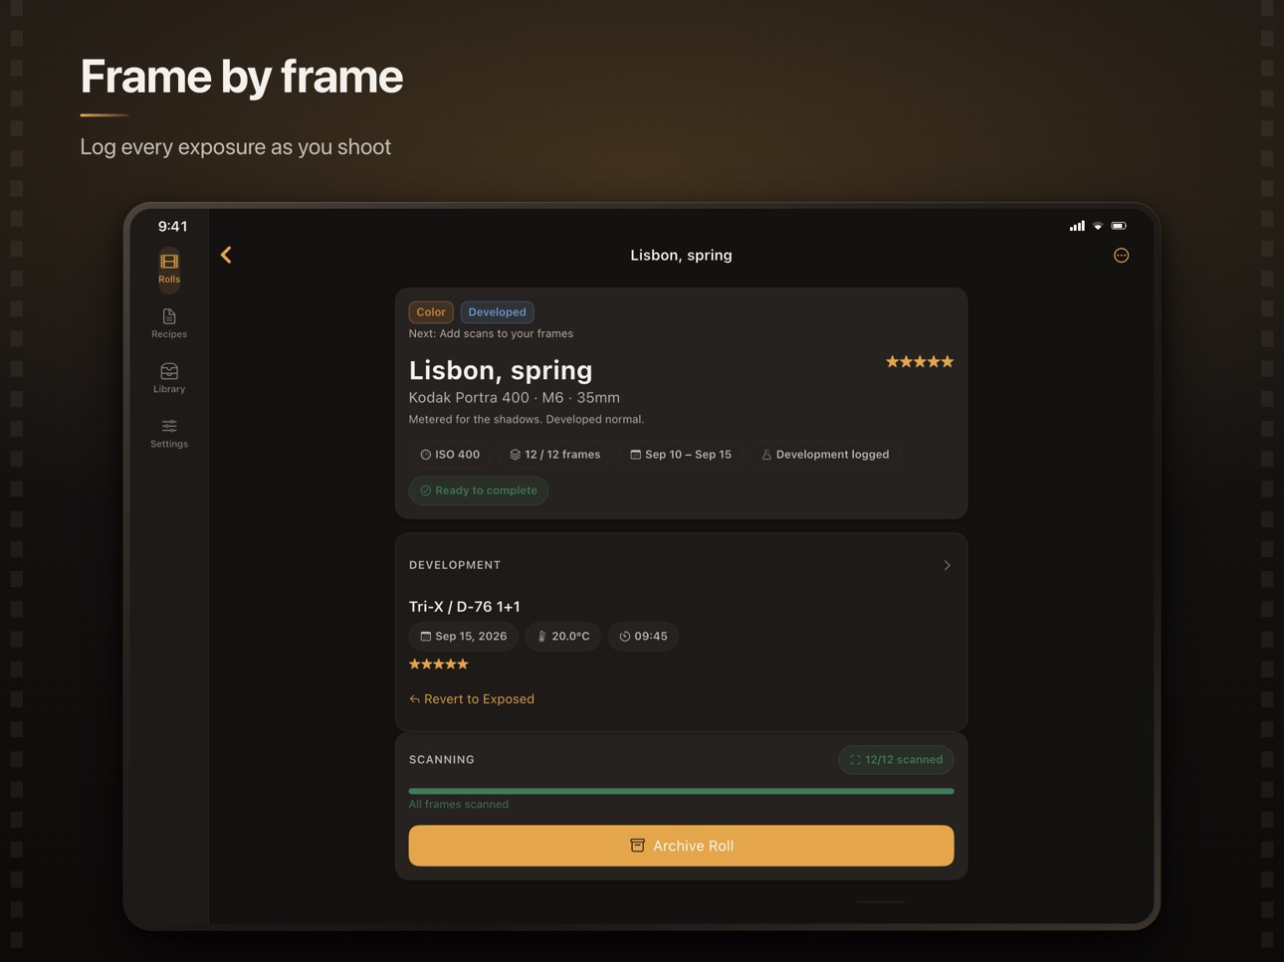Viewport: 1284px width, 962px height.
Task: Tap the Ready to complete status pill
Action: (x=479, y=490)
